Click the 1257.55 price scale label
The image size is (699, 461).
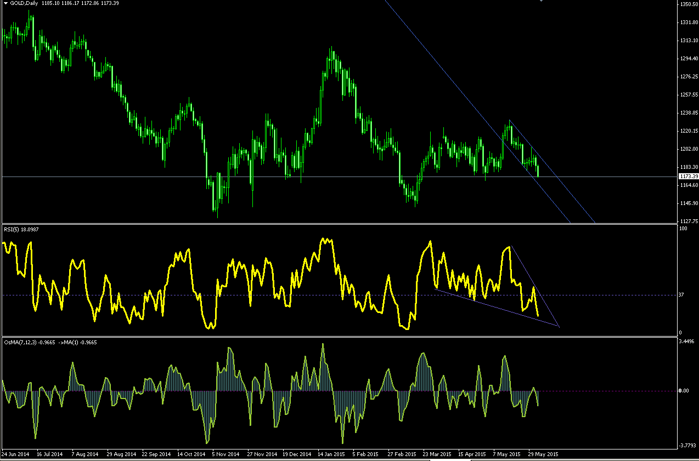(x=689, y=95)
